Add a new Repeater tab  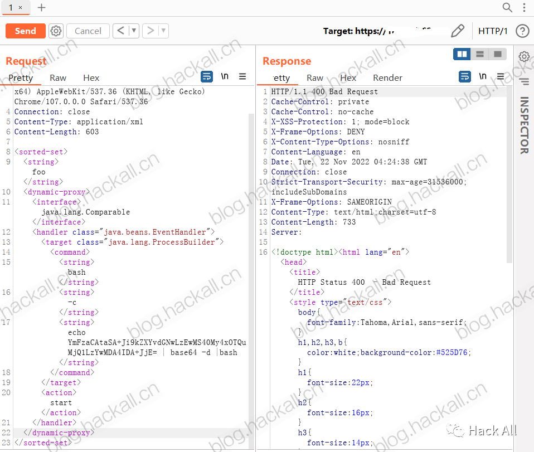click(41, 7)
